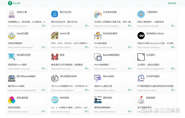The height and width of the screenshot is (118, 185).
Task: Open the toolb.cn/whois/ URL text
Action: point(105,90)
